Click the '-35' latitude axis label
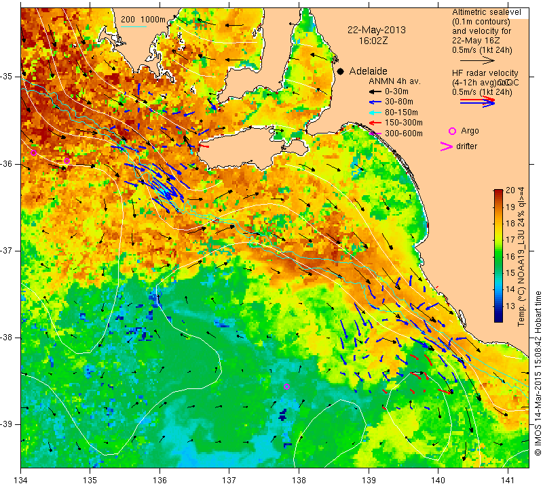This screenshot has height=488, width=543. click(x=7, y=76)
